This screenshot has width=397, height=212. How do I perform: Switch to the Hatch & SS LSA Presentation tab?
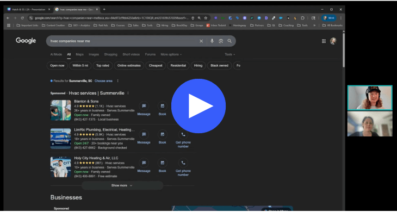[x=29, y=9]
